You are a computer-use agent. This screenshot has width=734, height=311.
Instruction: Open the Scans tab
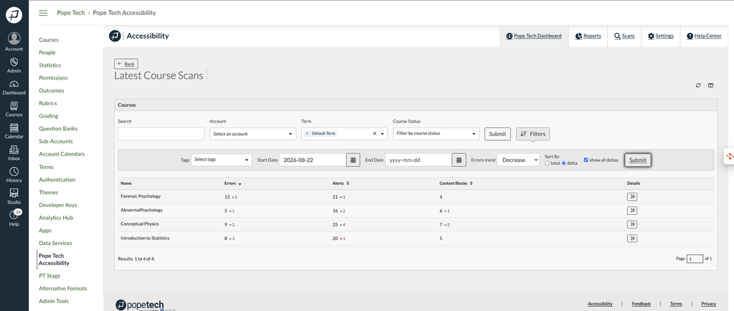pos(624,36)
